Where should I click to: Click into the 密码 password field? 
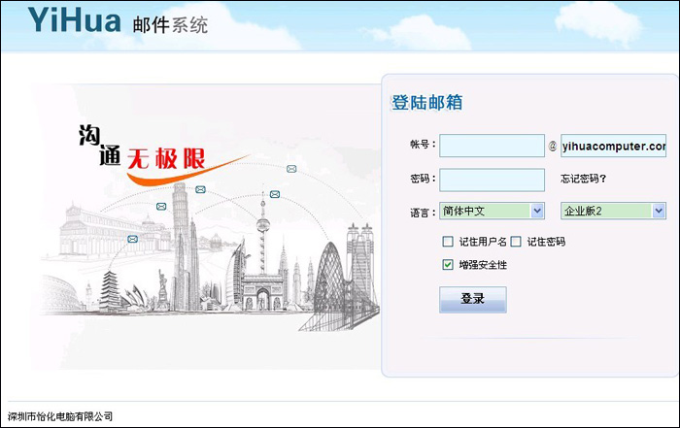[x=492, y=180]
